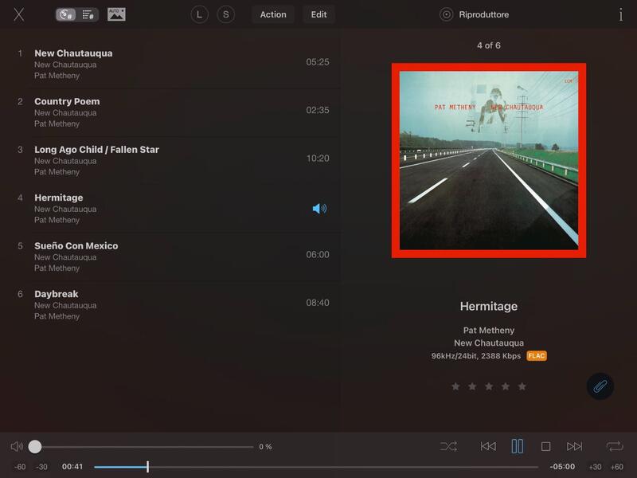Open the Riproduttore output selector
The width and height of the screenshot is (637, 478).
point(475,14)
